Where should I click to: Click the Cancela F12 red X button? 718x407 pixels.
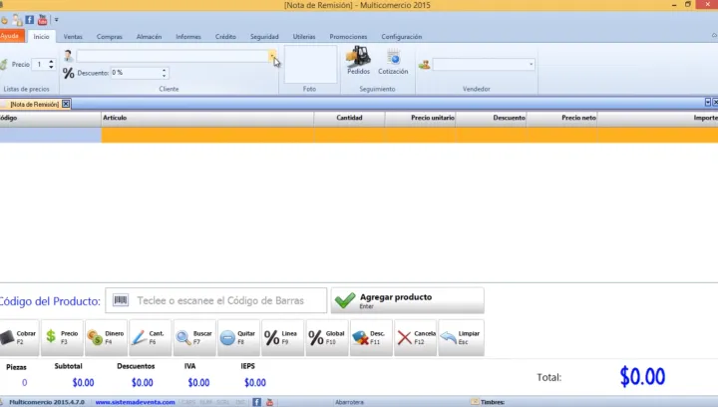(415, 338)
